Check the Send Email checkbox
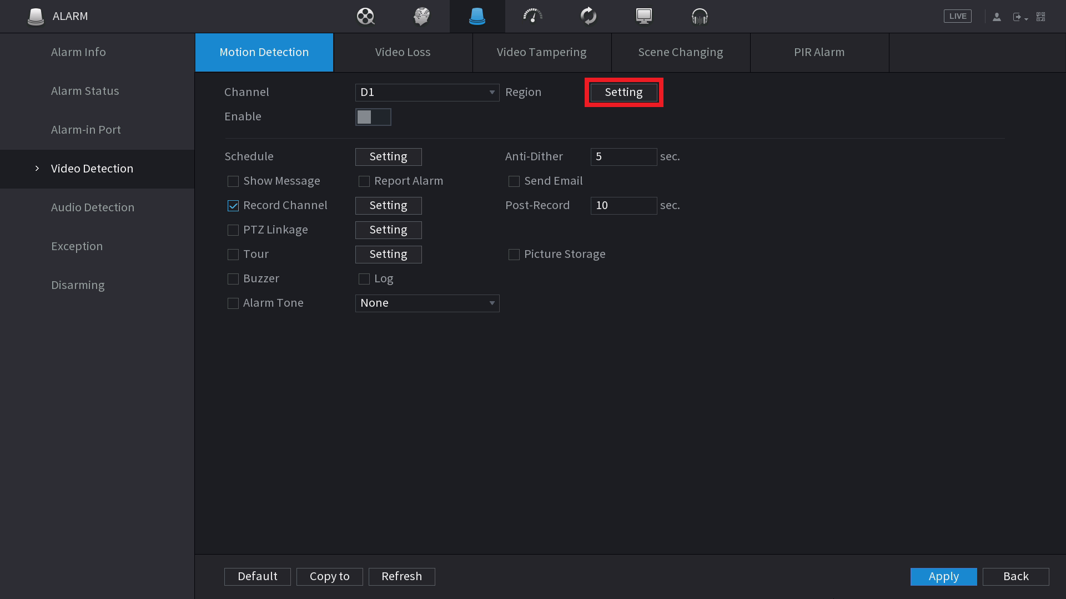The width and height of the screenshot is (1066, 599). 514,181
